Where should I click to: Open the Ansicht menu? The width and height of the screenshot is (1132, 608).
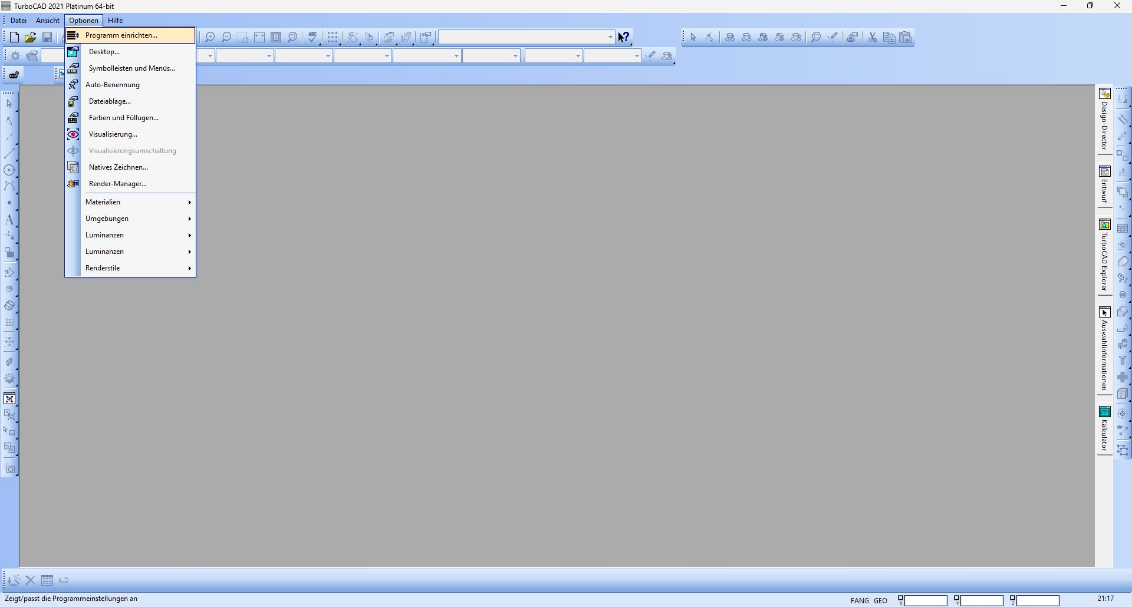click(x=48, y=21)
